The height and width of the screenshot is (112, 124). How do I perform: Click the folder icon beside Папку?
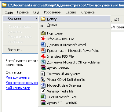point(43,19)
